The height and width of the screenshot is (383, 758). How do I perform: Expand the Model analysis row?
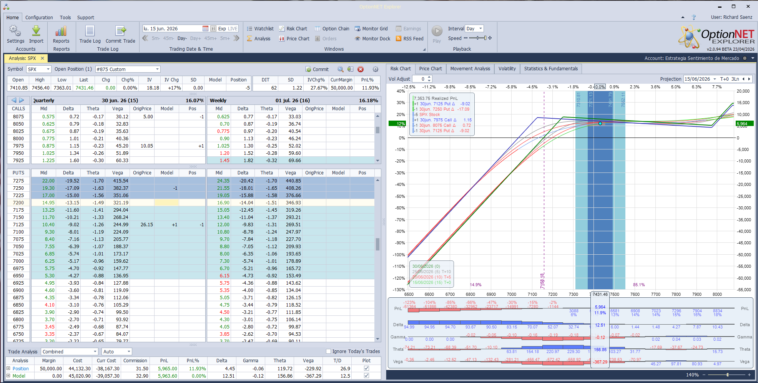[x=8, y=376]
